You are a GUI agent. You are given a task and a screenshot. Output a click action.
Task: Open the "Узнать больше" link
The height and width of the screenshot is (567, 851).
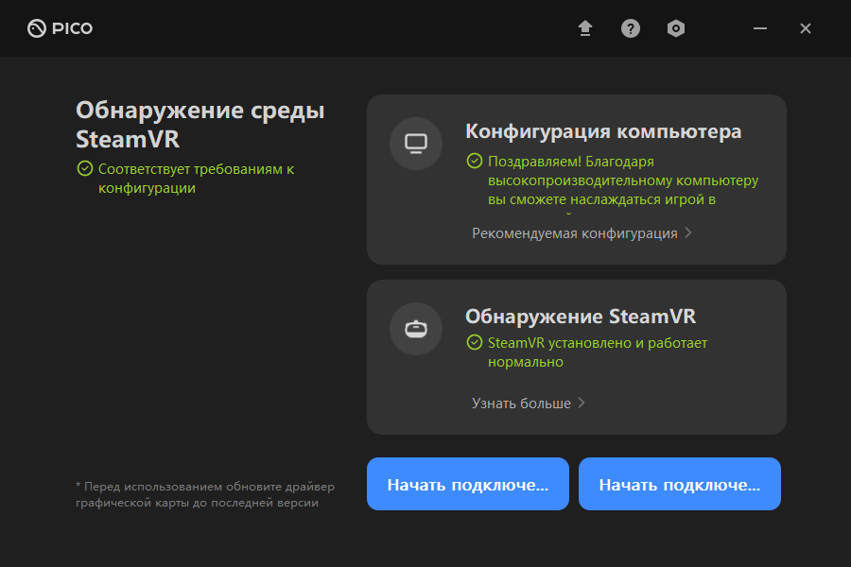(521, 404)
